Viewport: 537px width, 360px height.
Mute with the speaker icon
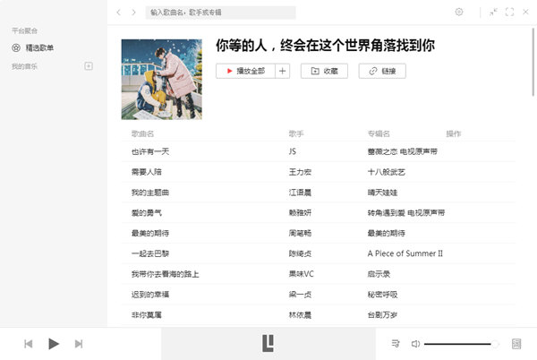tap(415, 344)
